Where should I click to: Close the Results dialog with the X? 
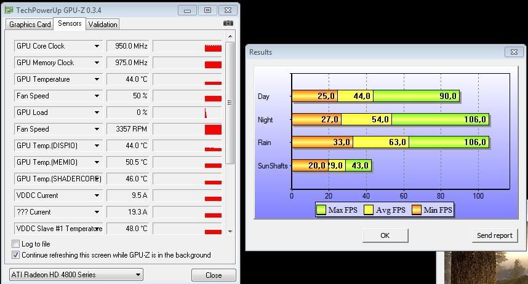[x=513, y=52]
